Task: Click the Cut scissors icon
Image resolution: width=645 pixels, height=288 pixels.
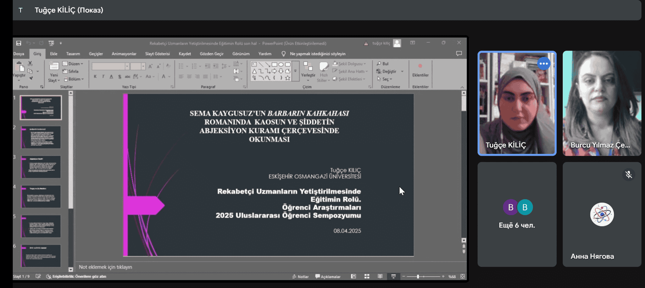Action: 30,64
